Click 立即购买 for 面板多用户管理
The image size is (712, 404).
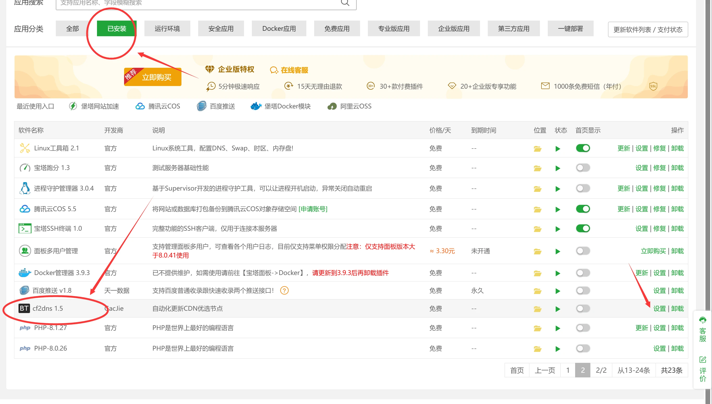[653, 251]
